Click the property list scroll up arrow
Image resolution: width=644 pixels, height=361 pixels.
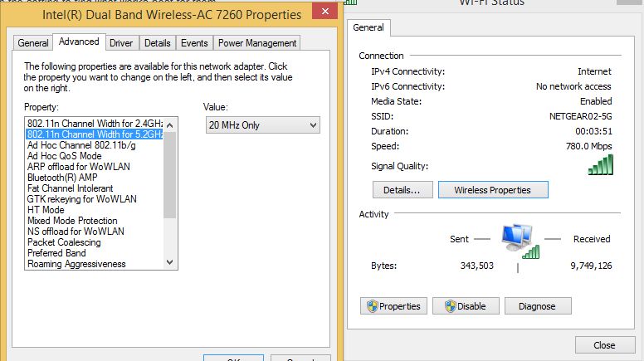tap(170, 124)
